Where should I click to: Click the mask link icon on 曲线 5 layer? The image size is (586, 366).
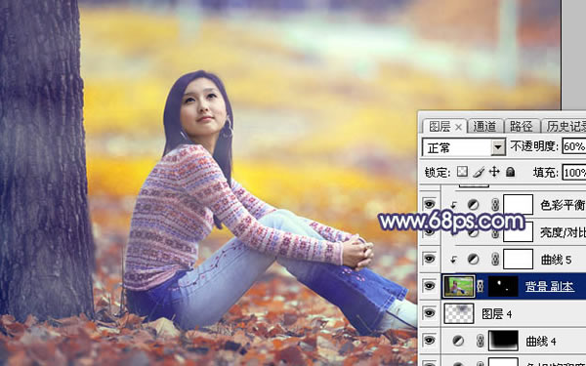point(495,260)
